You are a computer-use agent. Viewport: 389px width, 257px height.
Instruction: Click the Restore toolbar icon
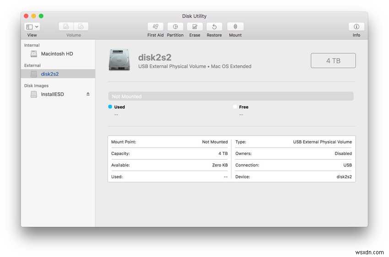click(x=214, y=27)
